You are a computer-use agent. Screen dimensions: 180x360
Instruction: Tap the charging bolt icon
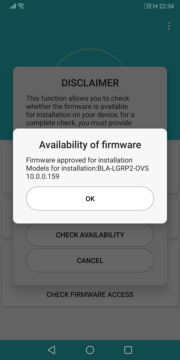tap(157, 6)
